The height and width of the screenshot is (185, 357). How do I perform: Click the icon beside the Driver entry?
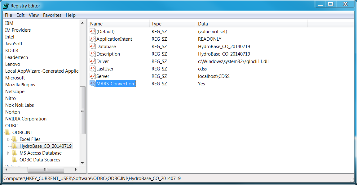click(x=92, y=61)
